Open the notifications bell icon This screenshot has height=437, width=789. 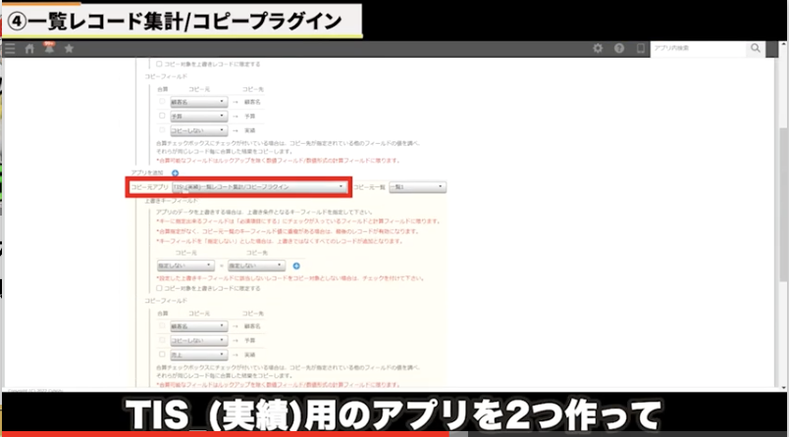pos(49,48)
